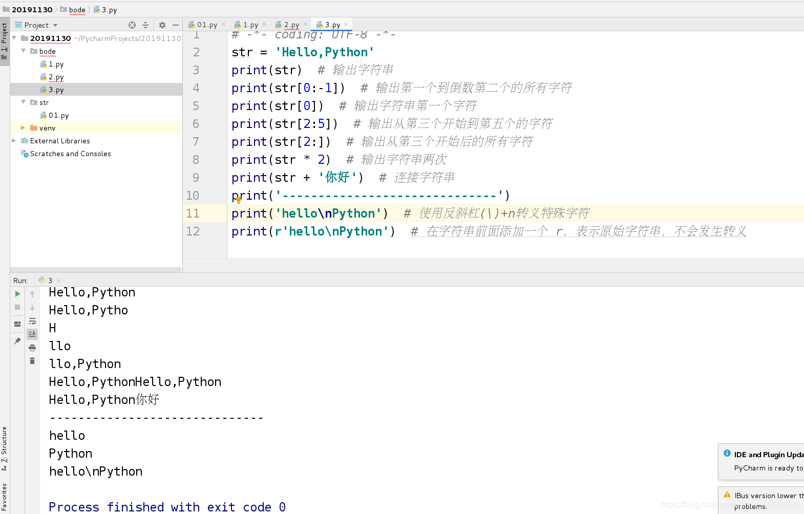Stop the running process

tap(17, 307)
